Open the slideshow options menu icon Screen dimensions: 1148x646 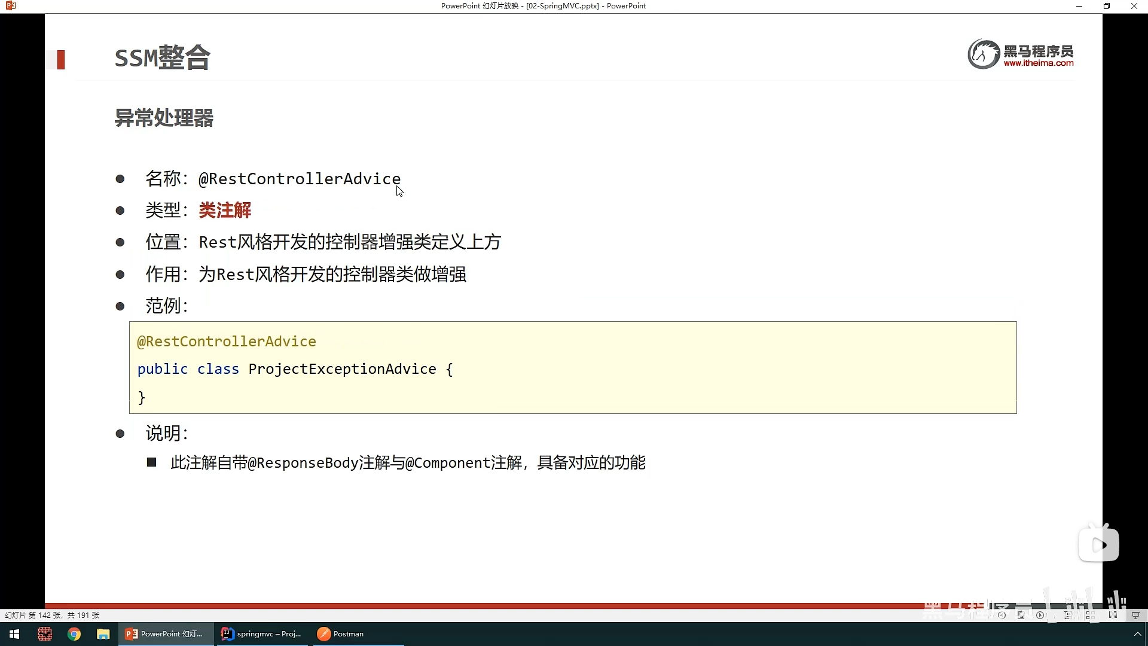tap(1021, 615)
